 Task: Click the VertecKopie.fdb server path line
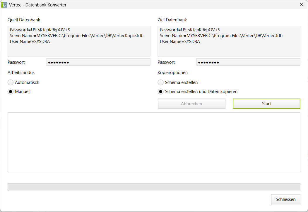click(76, 36)
